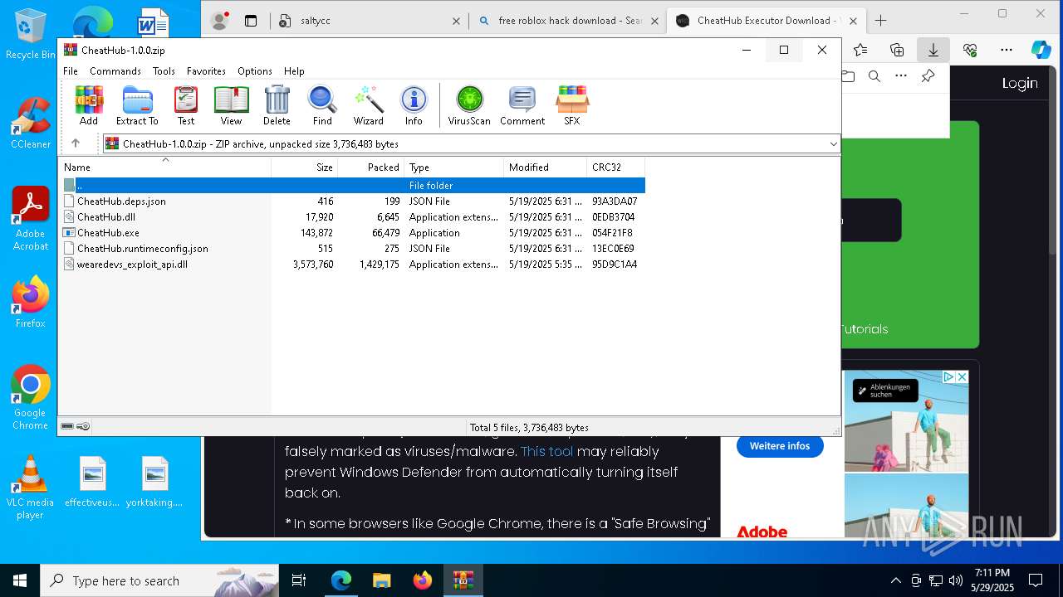Click the 'This tool' hyperlink

546,451
